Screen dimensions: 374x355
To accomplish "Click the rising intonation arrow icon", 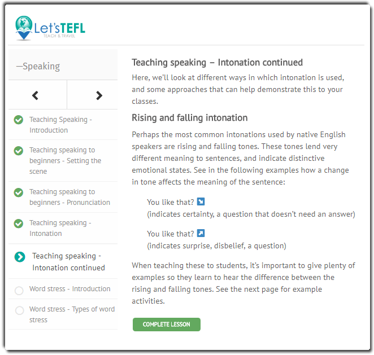I will coord(201,233).
